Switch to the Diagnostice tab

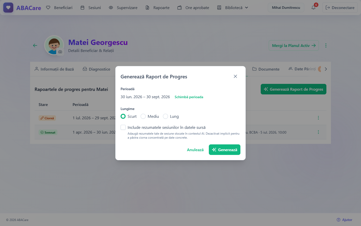97,69
